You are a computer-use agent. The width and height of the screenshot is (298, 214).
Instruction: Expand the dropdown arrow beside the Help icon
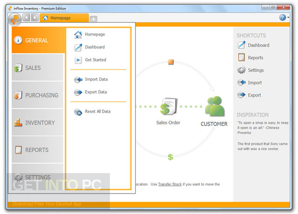click(288, 18)
